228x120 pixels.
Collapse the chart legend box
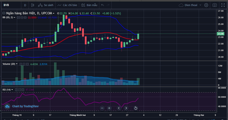point(4,13)
